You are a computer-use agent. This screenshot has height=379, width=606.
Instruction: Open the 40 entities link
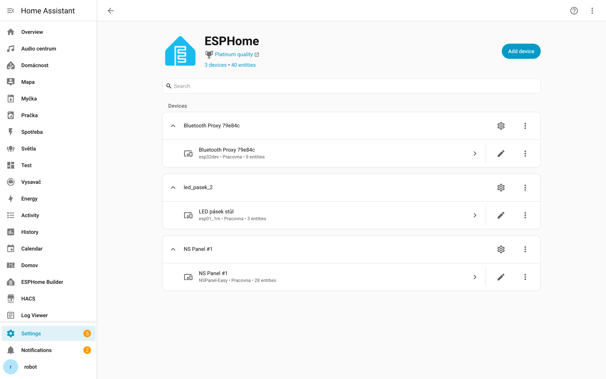[x=243, y=65]
